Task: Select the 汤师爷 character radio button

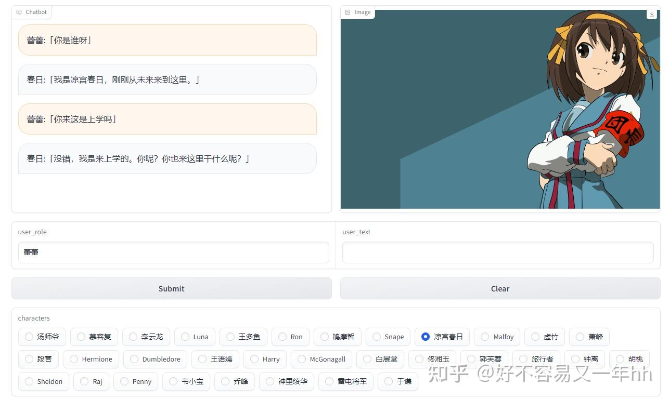Action: (29, 337)
